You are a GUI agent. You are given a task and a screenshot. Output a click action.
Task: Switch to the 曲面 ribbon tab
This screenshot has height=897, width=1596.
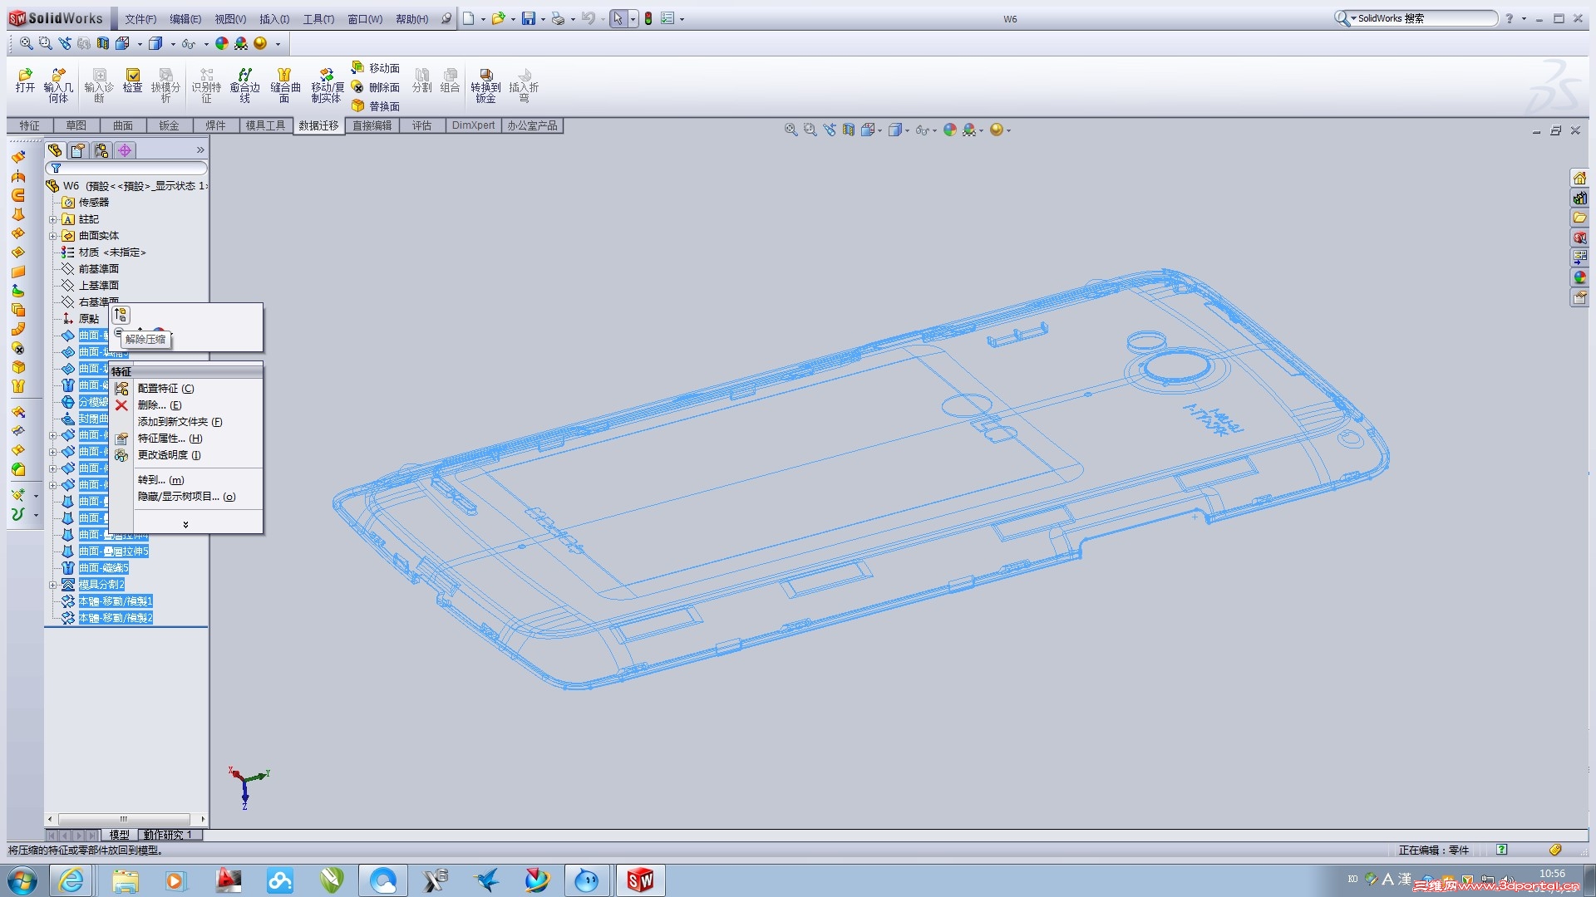coord(122,125)
